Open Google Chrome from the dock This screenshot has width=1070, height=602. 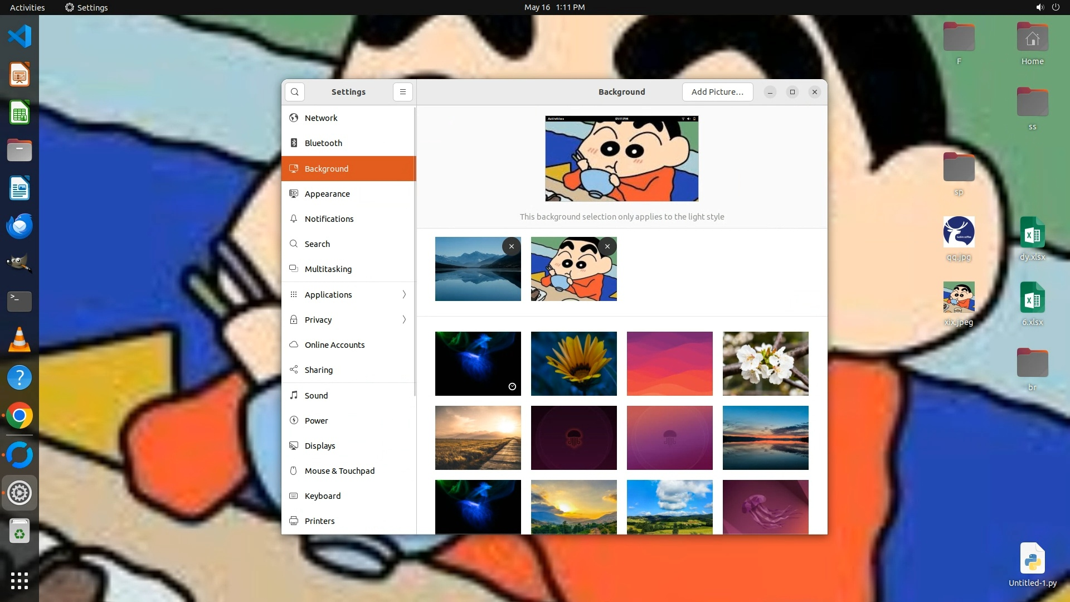pyautogui.click(x=20, y=416)
